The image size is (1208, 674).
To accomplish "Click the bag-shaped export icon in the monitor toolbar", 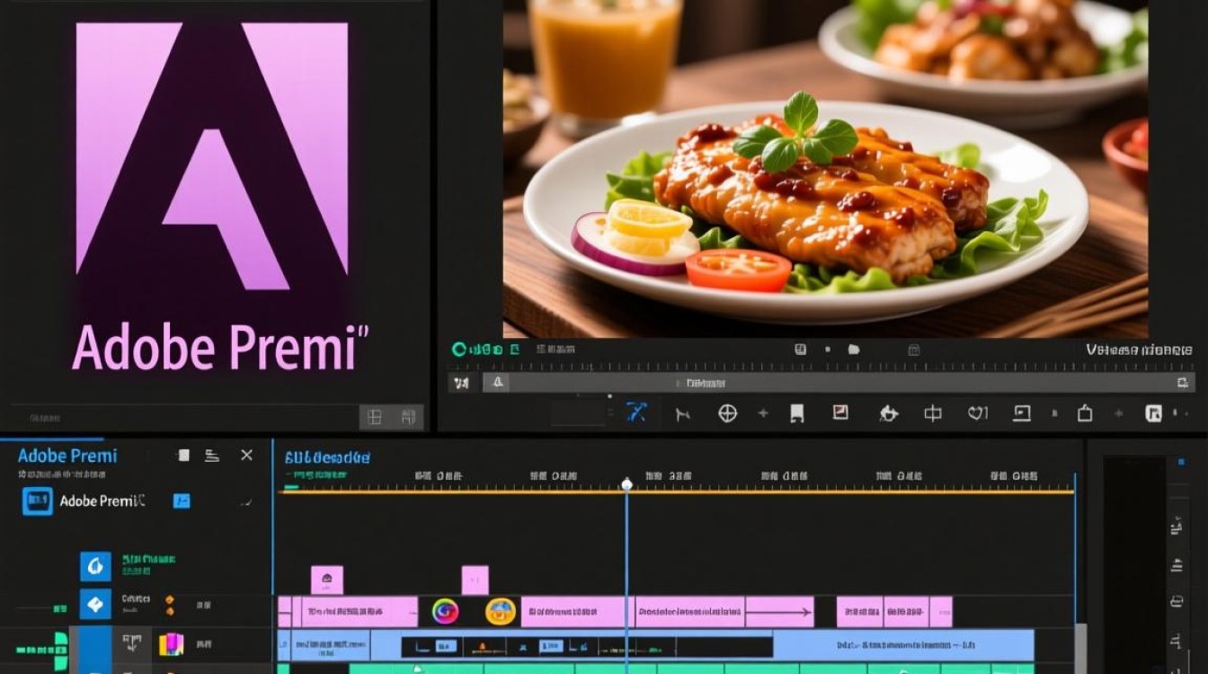I will click(x=1085, y=412).
